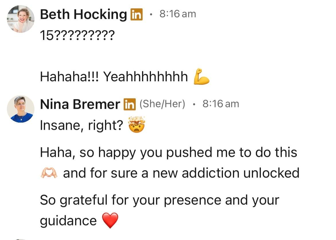Click the flexed bicep emoji
The image size is (336, 240).
click(x=201, y=77)
